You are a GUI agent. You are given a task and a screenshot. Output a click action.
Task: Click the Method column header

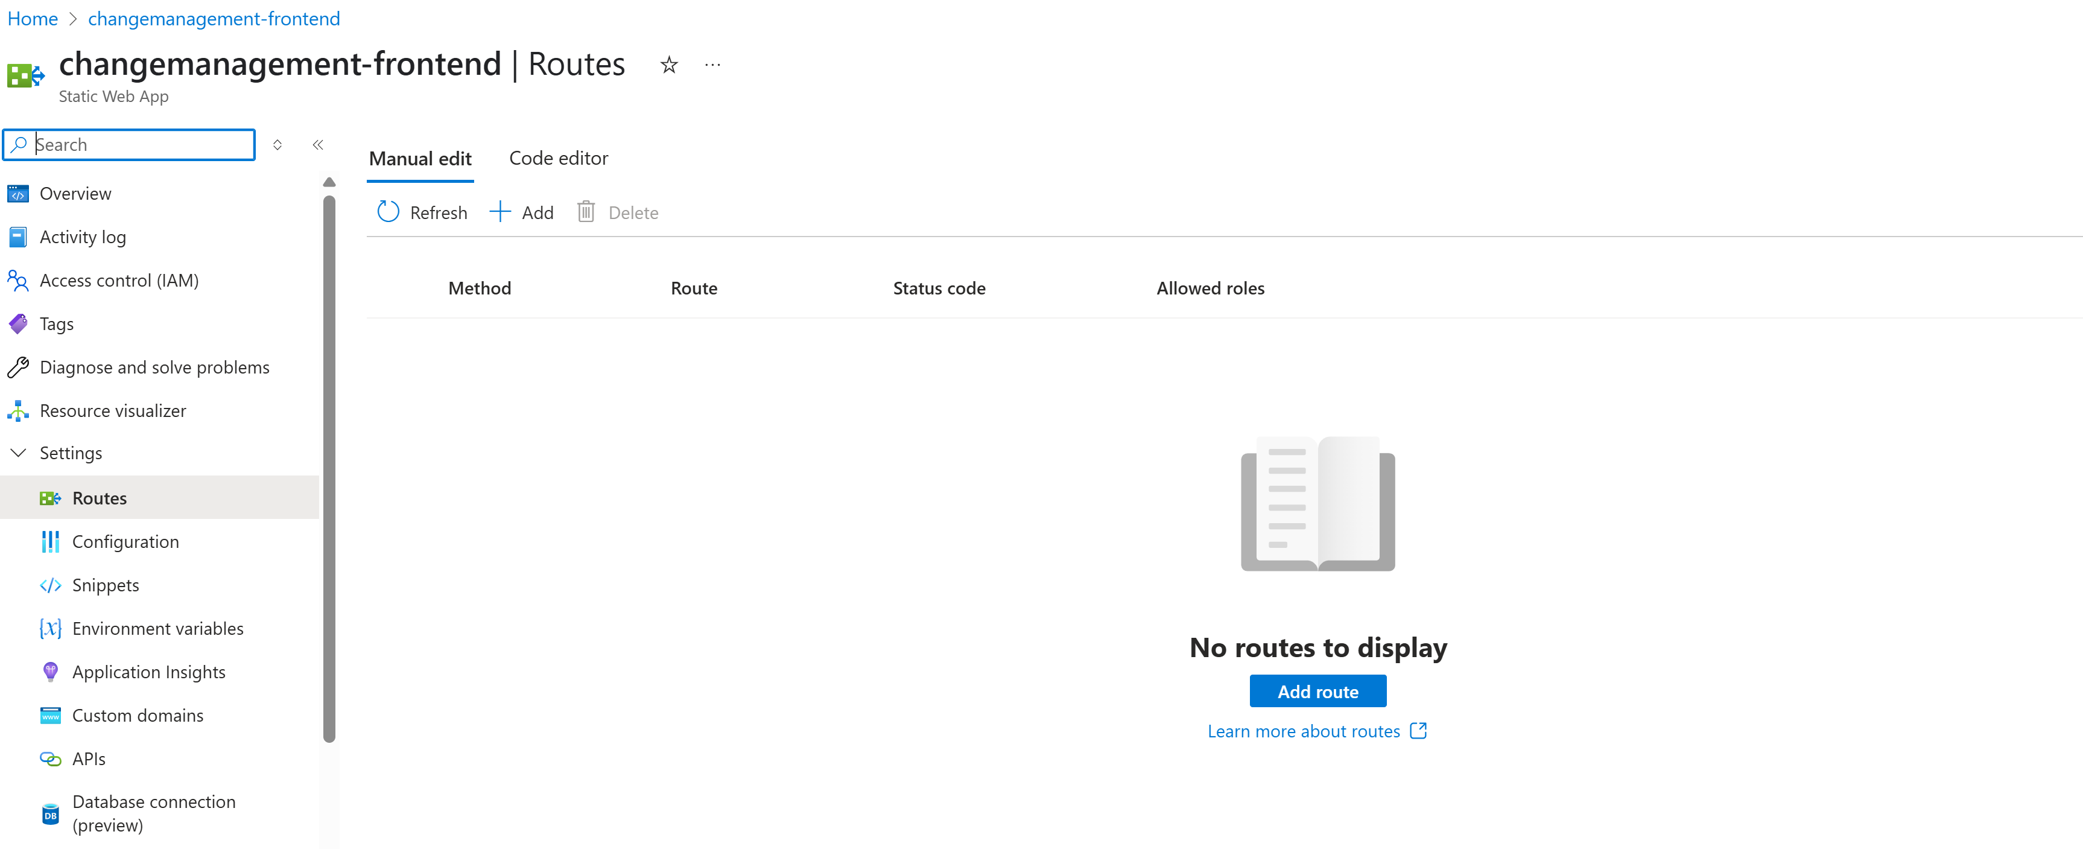pos(480,288)
